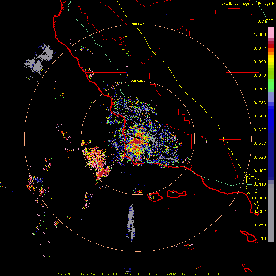Click the KVBX station identifier
Image resolution: width=276 pixels, height=276 pixels.
point(171,274)
